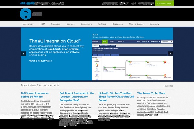The image size is (194, 129).
Task: Click the lower map shape on False branch
Action: (x=130, y=75)
